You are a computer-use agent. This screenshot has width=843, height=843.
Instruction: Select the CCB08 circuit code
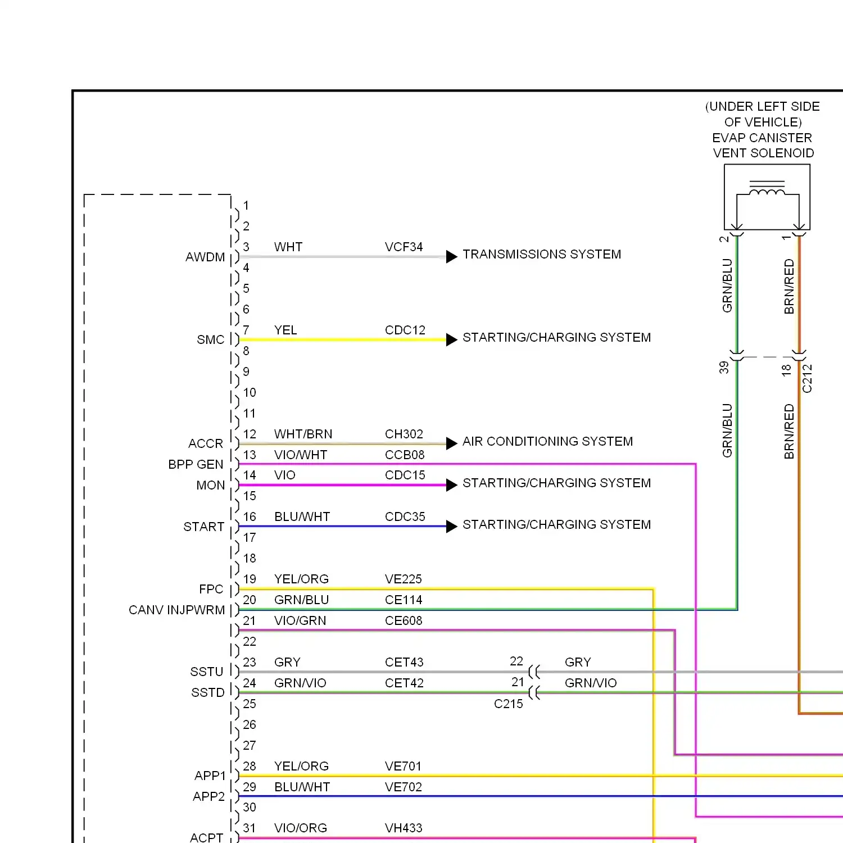(405, 455)
